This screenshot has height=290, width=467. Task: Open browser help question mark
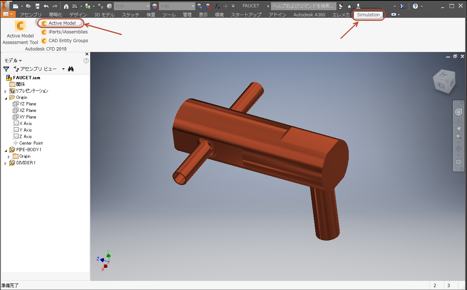coord(86,61)
